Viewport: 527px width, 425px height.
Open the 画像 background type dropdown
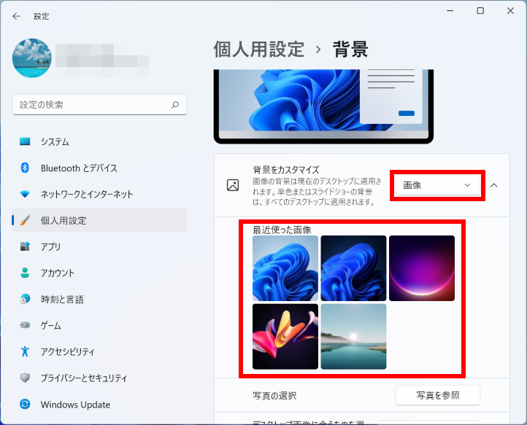click(x=438, y=185)
